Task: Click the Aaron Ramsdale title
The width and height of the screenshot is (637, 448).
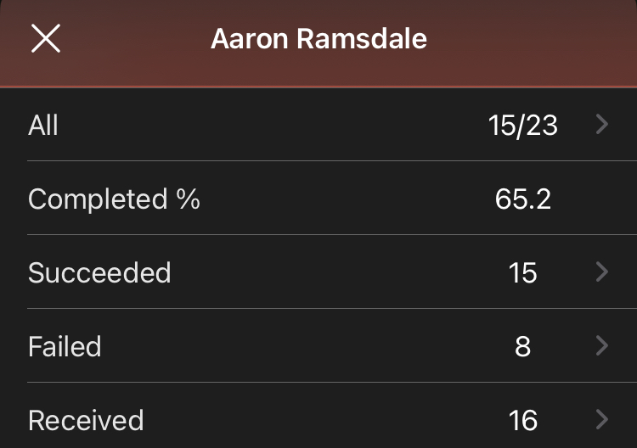Action: click(318, 38)
